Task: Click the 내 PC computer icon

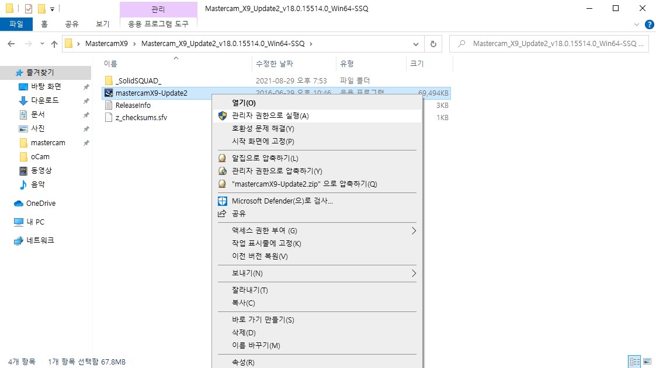Action: [x=19, y=222]
